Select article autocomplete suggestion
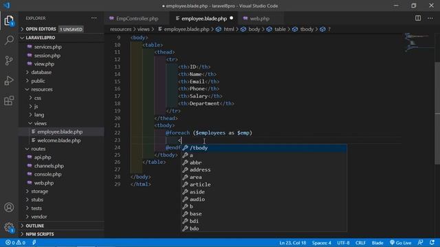The width and height of the screenshot is (440, 247). tap(264, 185)
